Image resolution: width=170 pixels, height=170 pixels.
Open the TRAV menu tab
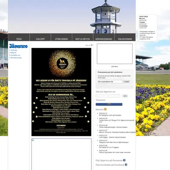tap(19, 37)
